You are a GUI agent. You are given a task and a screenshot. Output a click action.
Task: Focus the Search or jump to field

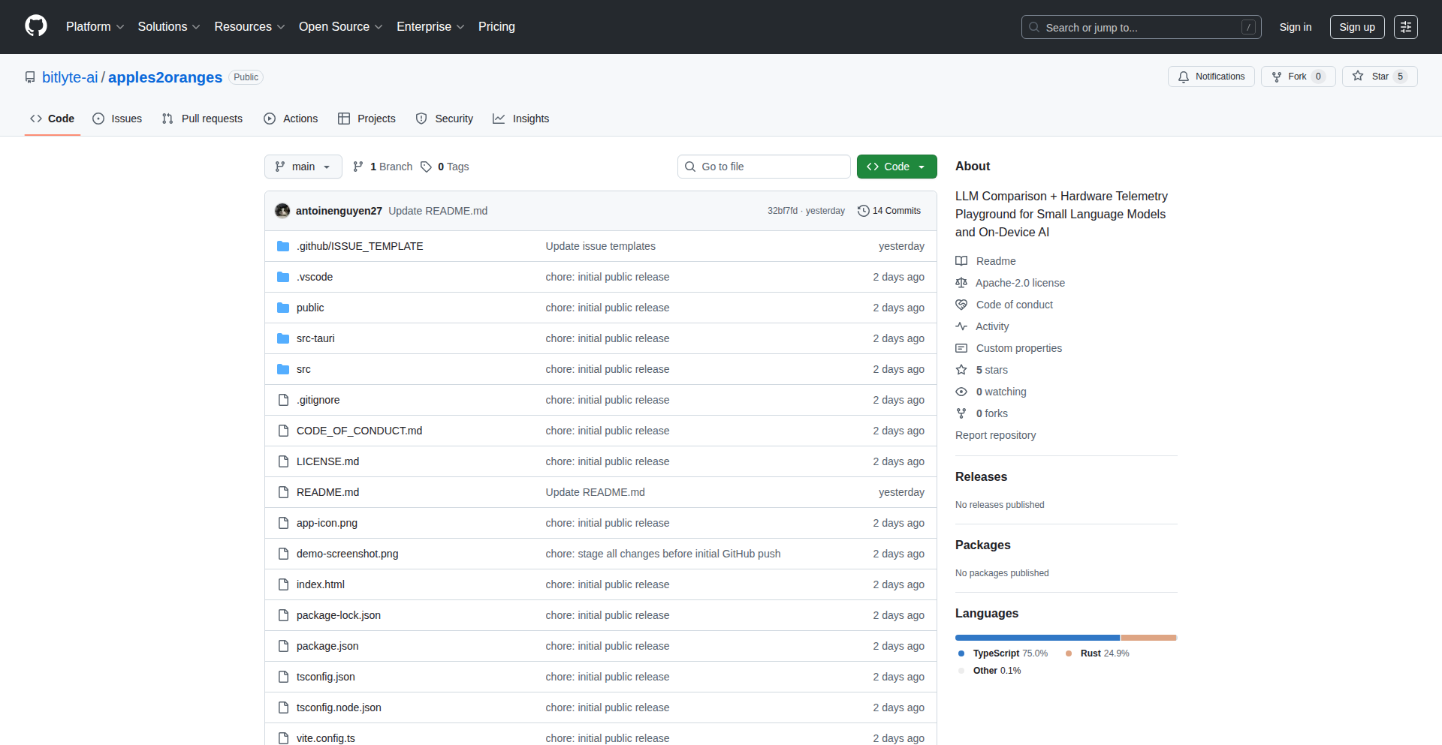coord(1141,27)
